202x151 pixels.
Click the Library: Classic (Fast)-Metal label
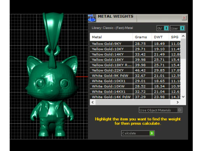coord(112,28)
